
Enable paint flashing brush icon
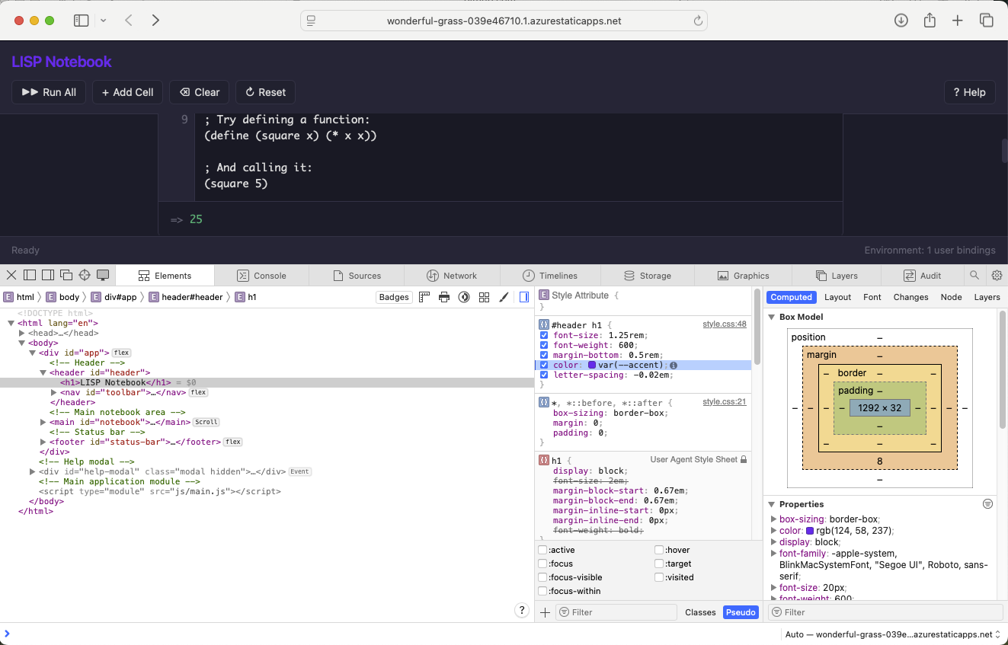504,297
